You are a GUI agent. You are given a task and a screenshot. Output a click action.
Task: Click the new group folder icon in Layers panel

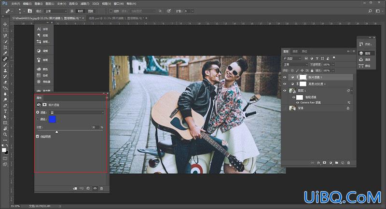click(x=336, y=163)
